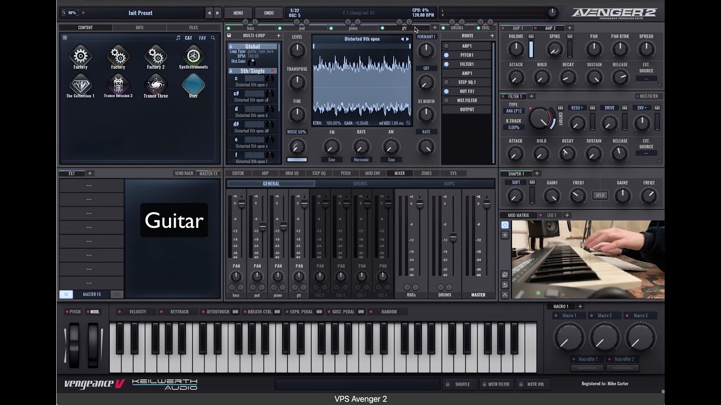This screenshot has height=405, width=721.
Task: Open the STEP SQ tab
Action: (319, 173)
